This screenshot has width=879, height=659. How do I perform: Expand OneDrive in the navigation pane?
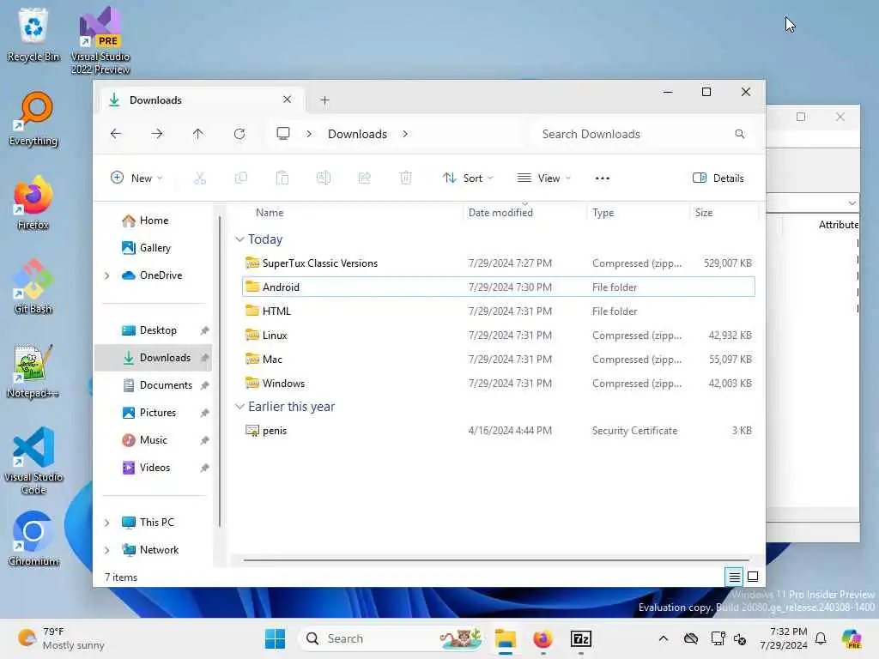(x=107, y=275)
